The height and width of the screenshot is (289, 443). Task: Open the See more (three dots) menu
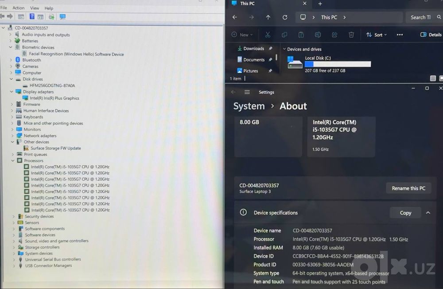(x=400, y=35)
